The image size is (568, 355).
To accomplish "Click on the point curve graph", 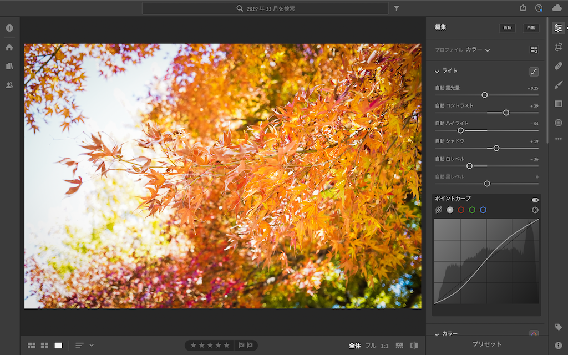I will pyautogui.click(x=486, y=261).
